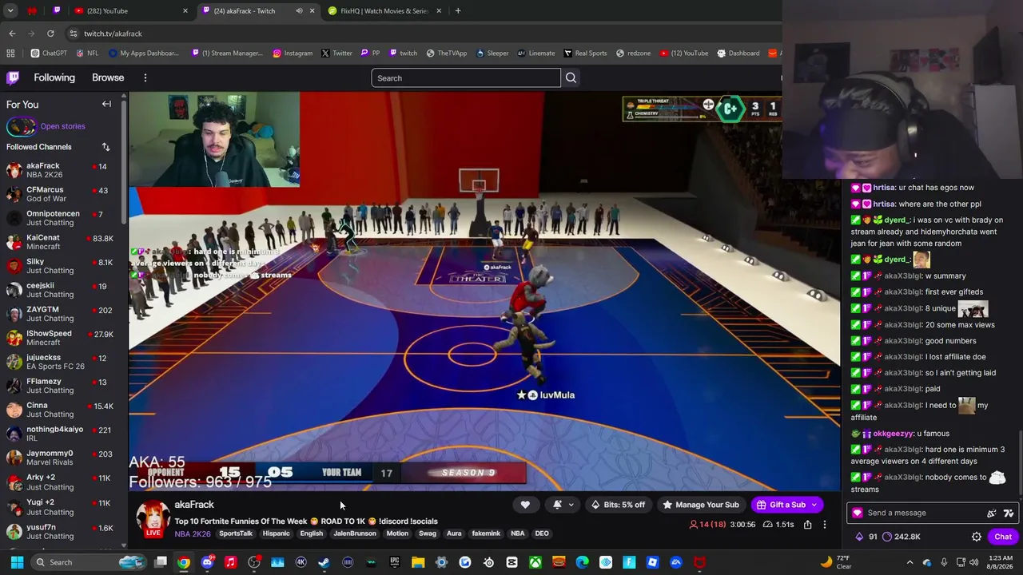Open the Instagram bookmark
1023x575 pixels.
293,53
